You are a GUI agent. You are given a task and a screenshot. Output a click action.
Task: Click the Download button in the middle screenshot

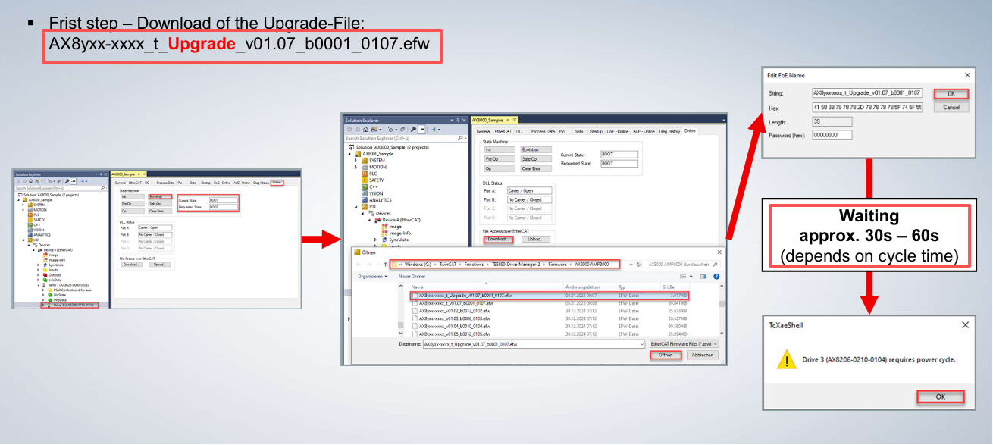coord(497,239)
